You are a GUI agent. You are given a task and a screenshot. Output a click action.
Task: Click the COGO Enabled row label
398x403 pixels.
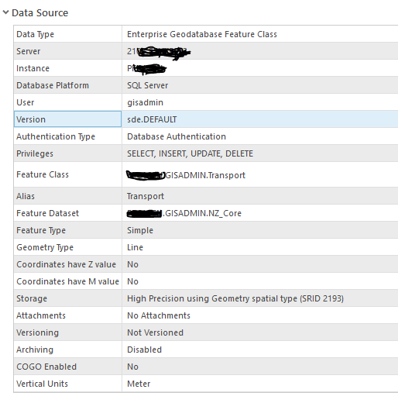(x=46, y=367)
